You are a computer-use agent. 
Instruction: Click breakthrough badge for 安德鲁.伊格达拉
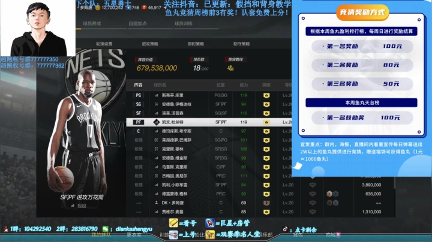(266, 104)
